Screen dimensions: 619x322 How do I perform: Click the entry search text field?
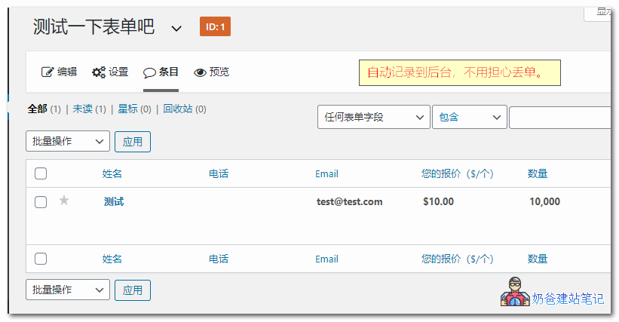[x=559, y=117]
